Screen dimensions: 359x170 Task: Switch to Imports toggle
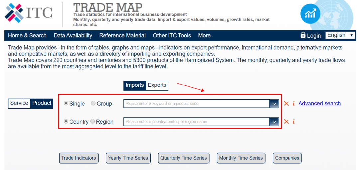135,85
